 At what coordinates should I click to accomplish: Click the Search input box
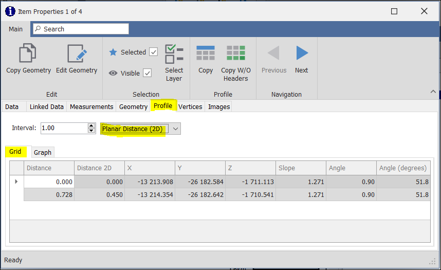tap(81, 29)
